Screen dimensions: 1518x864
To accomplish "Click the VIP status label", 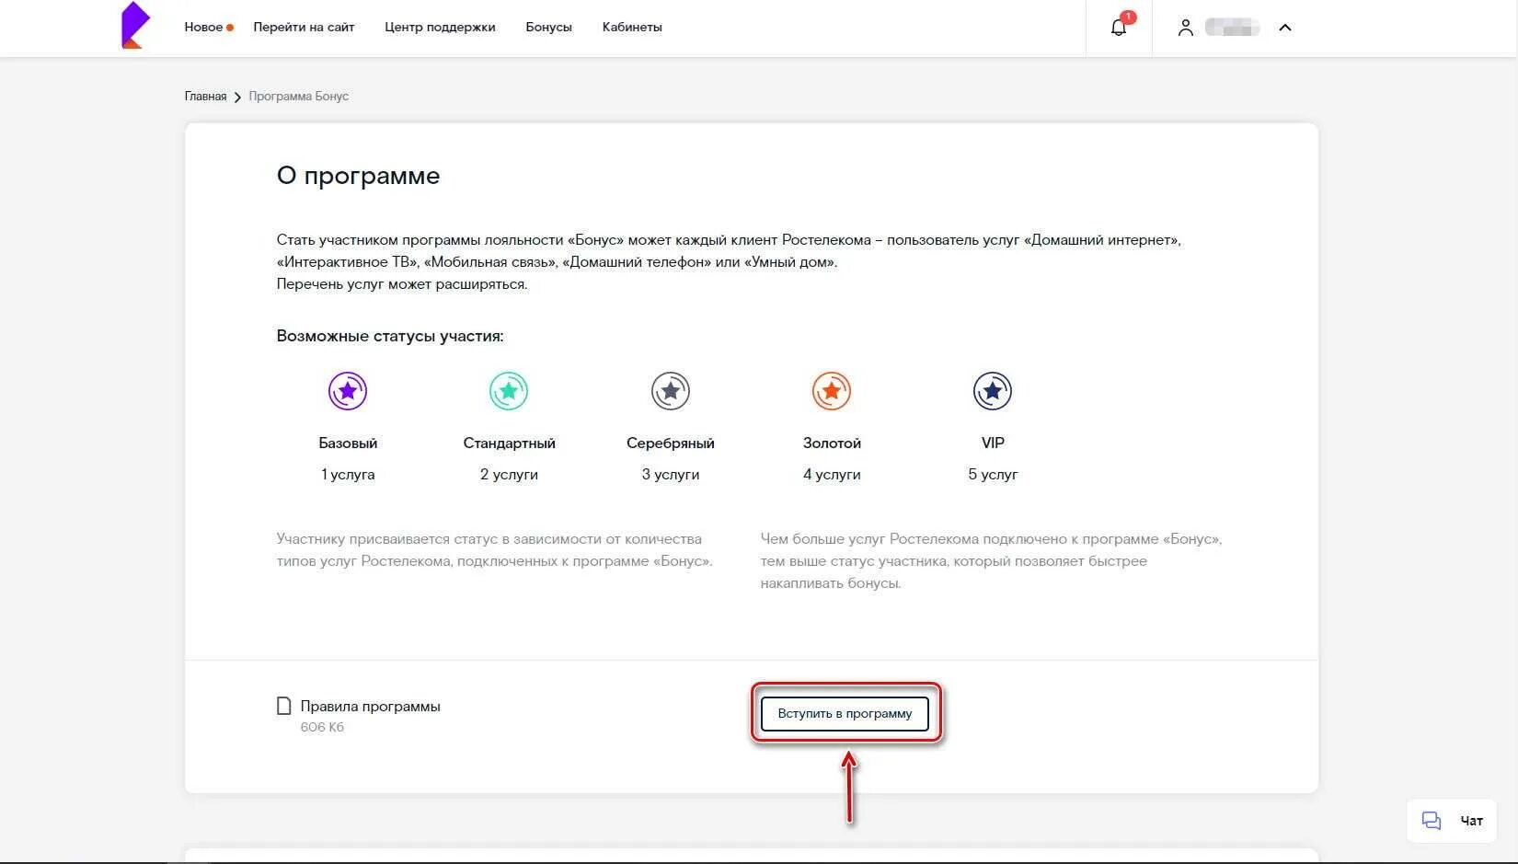I will tap(993, 443).
